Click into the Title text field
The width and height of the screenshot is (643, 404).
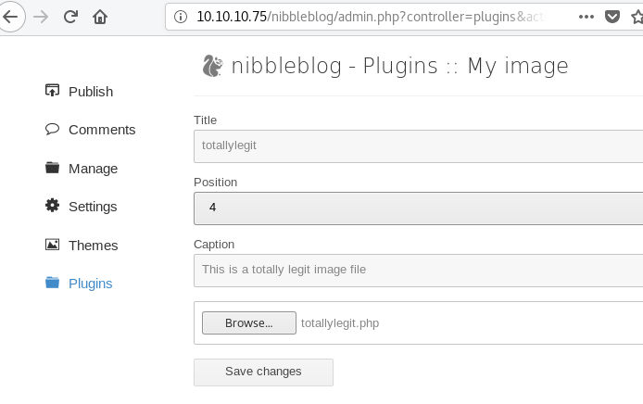[418, 145]
